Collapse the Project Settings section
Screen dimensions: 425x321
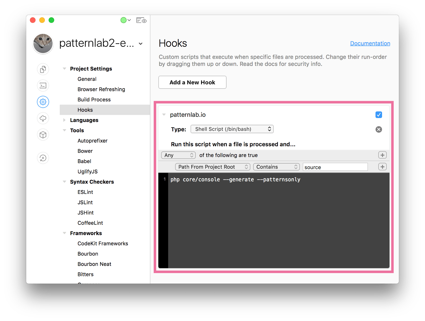pos(64,68)
